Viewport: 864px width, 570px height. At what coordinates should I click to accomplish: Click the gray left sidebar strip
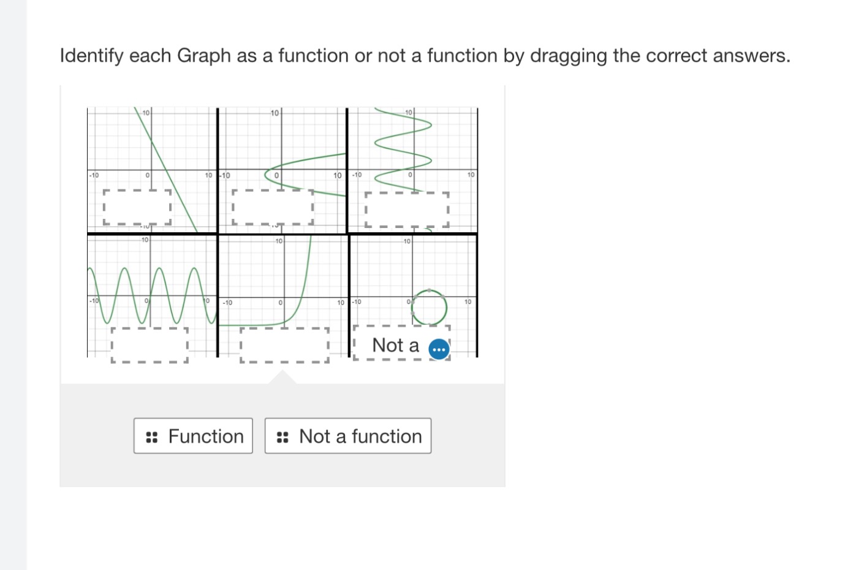tap(13, 285)
